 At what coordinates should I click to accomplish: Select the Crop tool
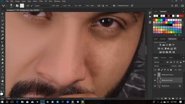(2, 28)
